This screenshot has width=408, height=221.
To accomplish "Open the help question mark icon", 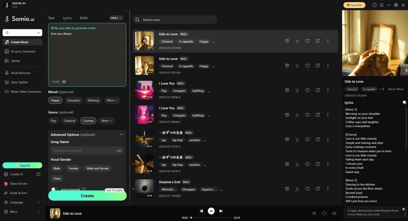I will pyautogui.click(x=374, y=5).
